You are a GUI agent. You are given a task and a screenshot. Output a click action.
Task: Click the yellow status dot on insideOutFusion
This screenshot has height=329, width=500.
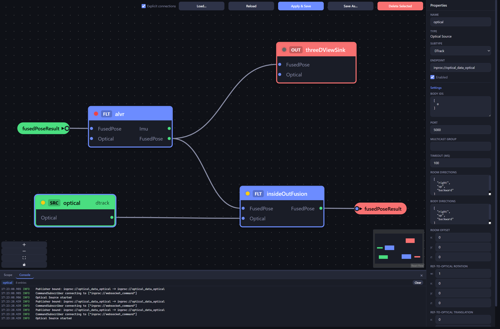(x=248, y=194)
